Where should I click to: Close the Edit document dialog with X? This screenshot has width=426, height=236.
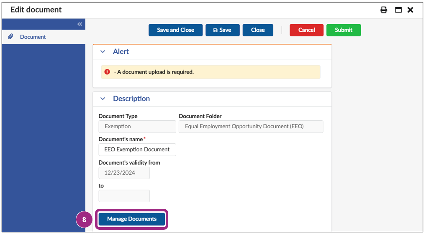410,10
